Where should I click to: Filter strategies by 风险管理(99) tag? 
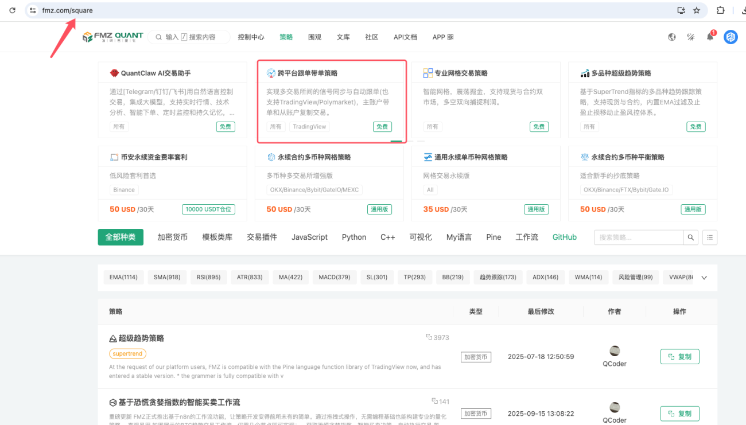[x=635, y=277]
